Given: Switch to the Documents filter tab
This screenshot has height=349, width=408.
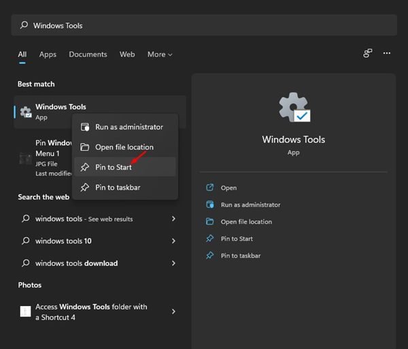Looking at the screenshot, I should click(88, 54).
